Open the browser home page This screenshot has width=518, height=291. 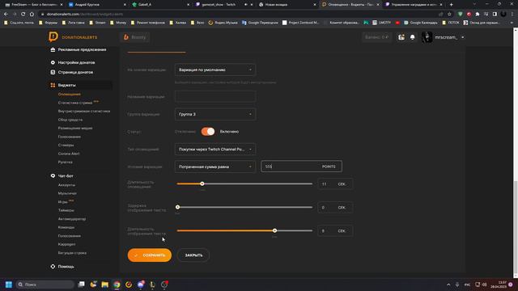click(x=32, y=15)
